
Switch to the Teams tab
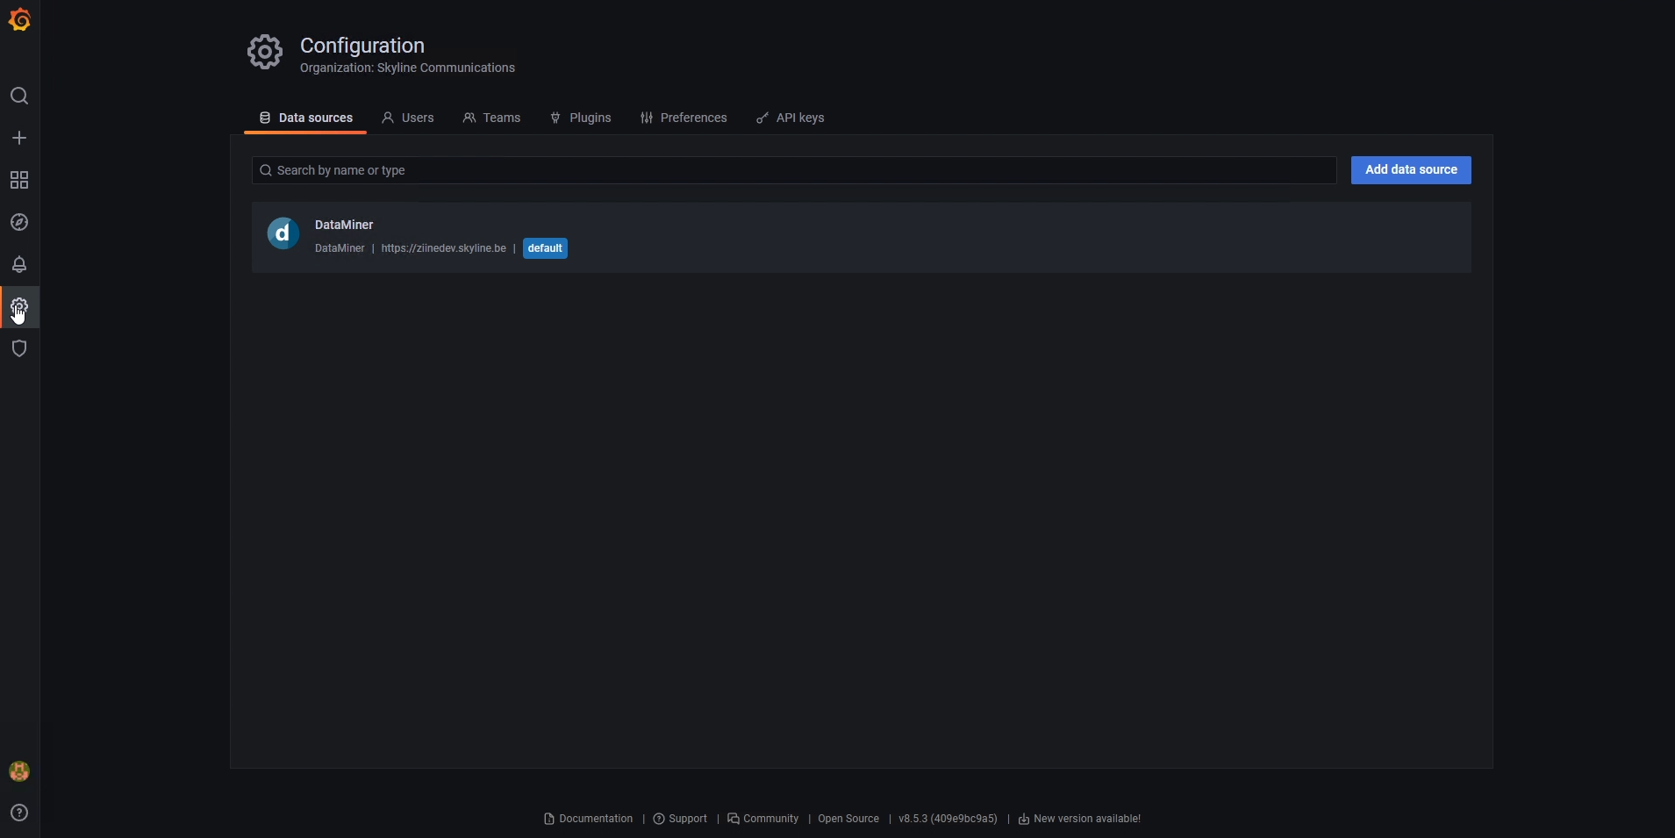(x=492, y=118)
